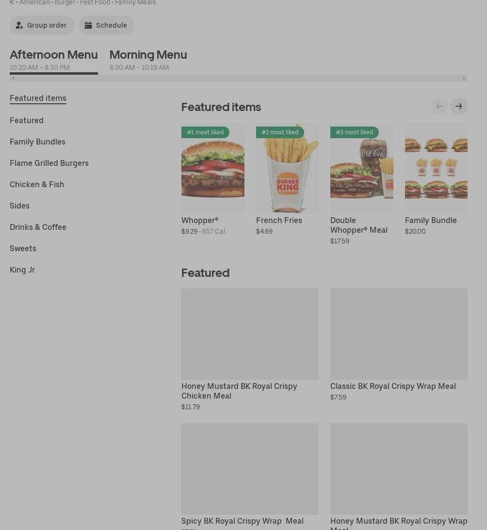This screenshot has width=487, height=530.
Task: Click left arrow of horizontal menu scrollbar
Action: (13, 79)
